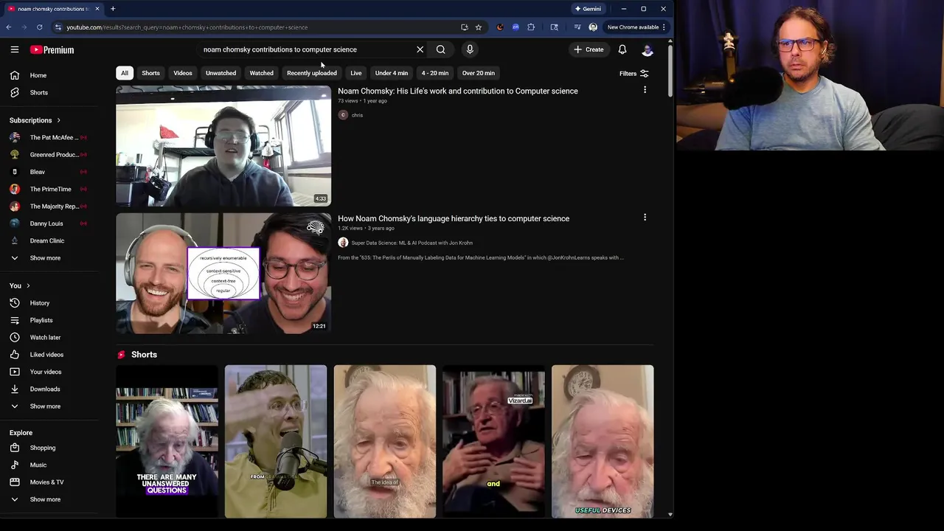Viewport: 944px width, 531px height.
Task: Open the Create menu
Action: (589, 49)
